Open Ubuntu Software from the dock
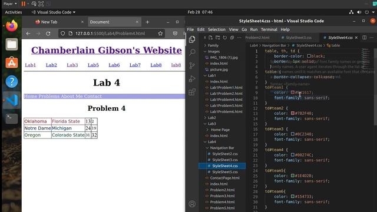 click(x=12, y=63)
